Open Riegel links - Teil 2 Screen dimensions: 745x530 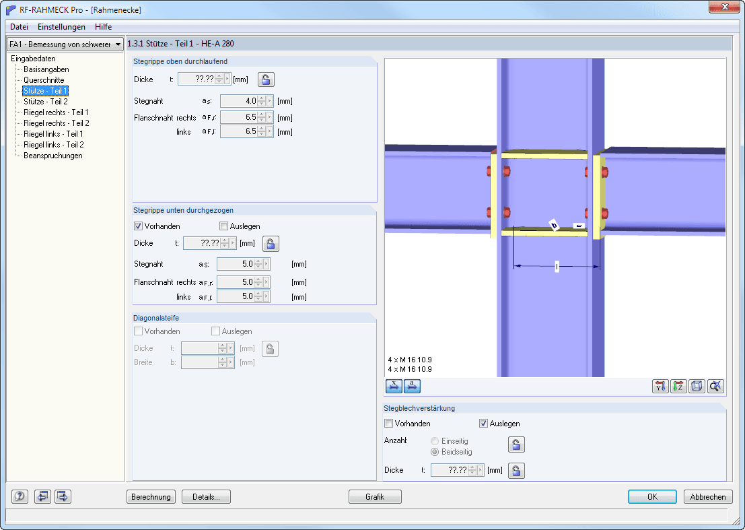pos(54,145)
